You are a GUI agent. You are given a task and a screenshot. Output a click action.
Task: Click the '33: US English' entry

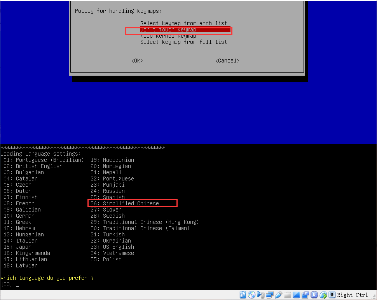pos(112,247)
